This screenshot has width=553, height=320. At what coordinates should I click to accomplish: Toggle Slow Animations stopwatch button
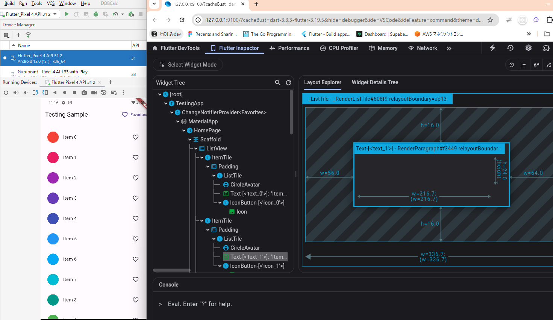pos(512,65)
